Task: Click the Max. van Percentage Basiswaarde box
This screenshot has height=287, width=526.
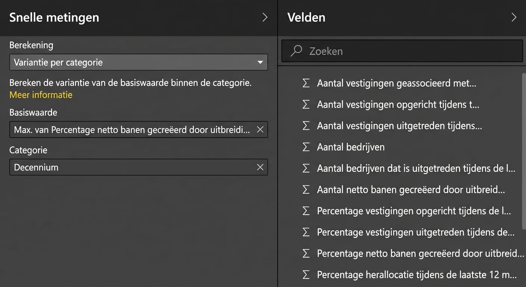Action: pyautogui.click(x=131, y=130)
